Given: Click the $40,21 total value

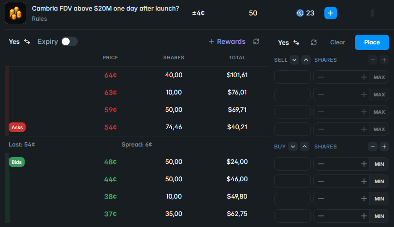Looking at the screenshot, I should [237, 127].
